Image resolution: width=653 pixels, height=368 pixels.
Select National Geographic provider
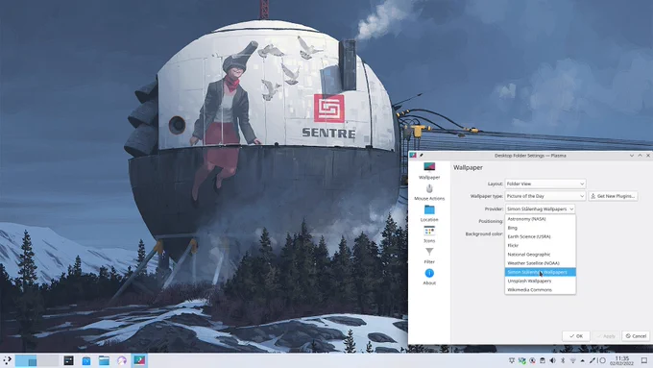click(540, 255)
